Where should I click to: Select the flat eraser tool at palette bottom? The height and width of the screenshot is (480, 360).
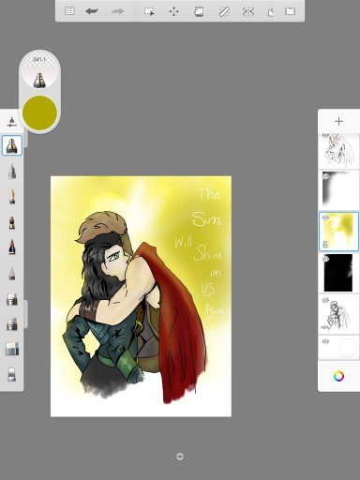click(x=12, y=374)
